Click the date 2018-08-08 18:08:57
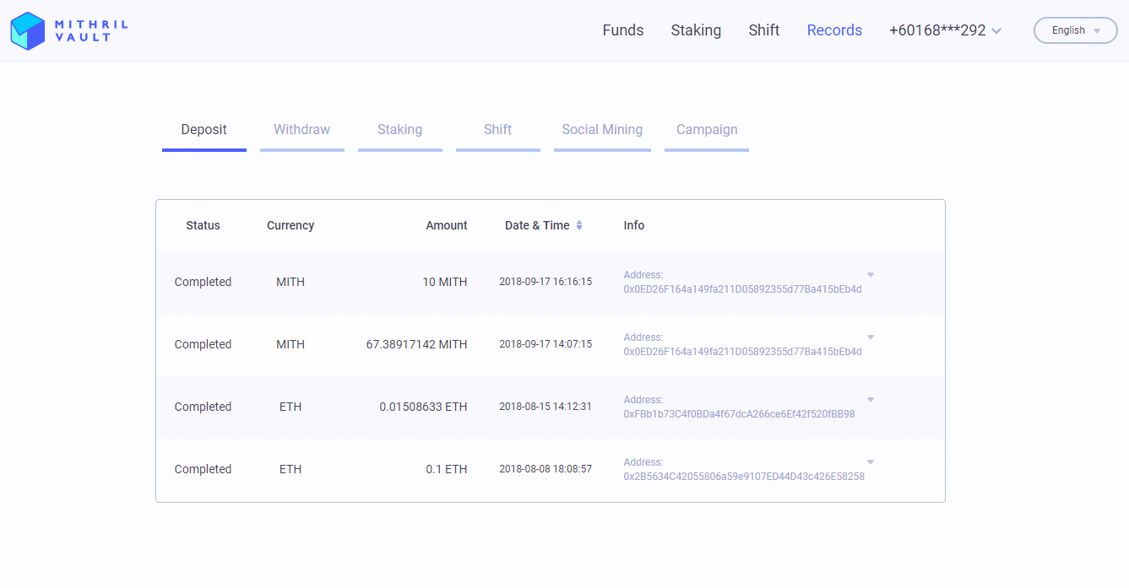The height and width of the screenshot is (588, 1129). [546, 469]
